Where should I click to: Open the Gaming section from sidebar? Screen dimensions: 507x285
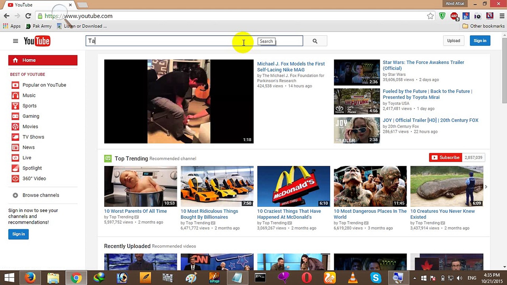[x=31, y=116]
